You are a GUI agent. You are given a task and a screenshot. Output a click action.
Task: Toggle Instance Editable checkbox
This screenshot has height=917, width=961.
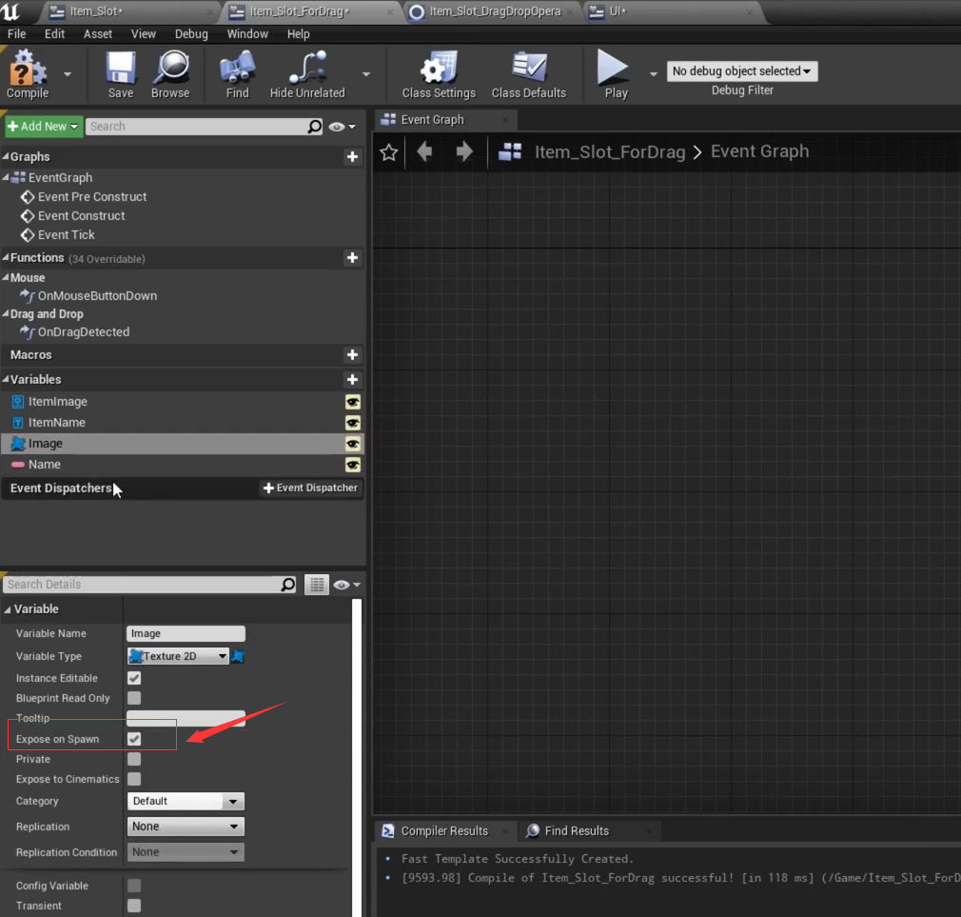[x=134, y=678]
